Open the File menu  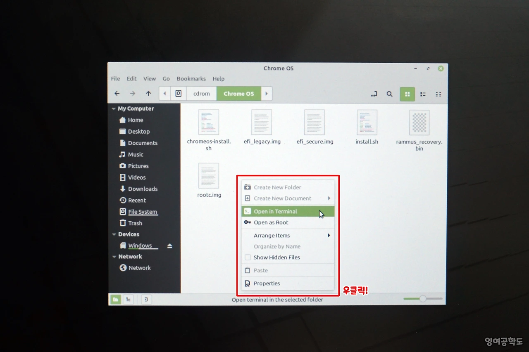pos(115,79)
